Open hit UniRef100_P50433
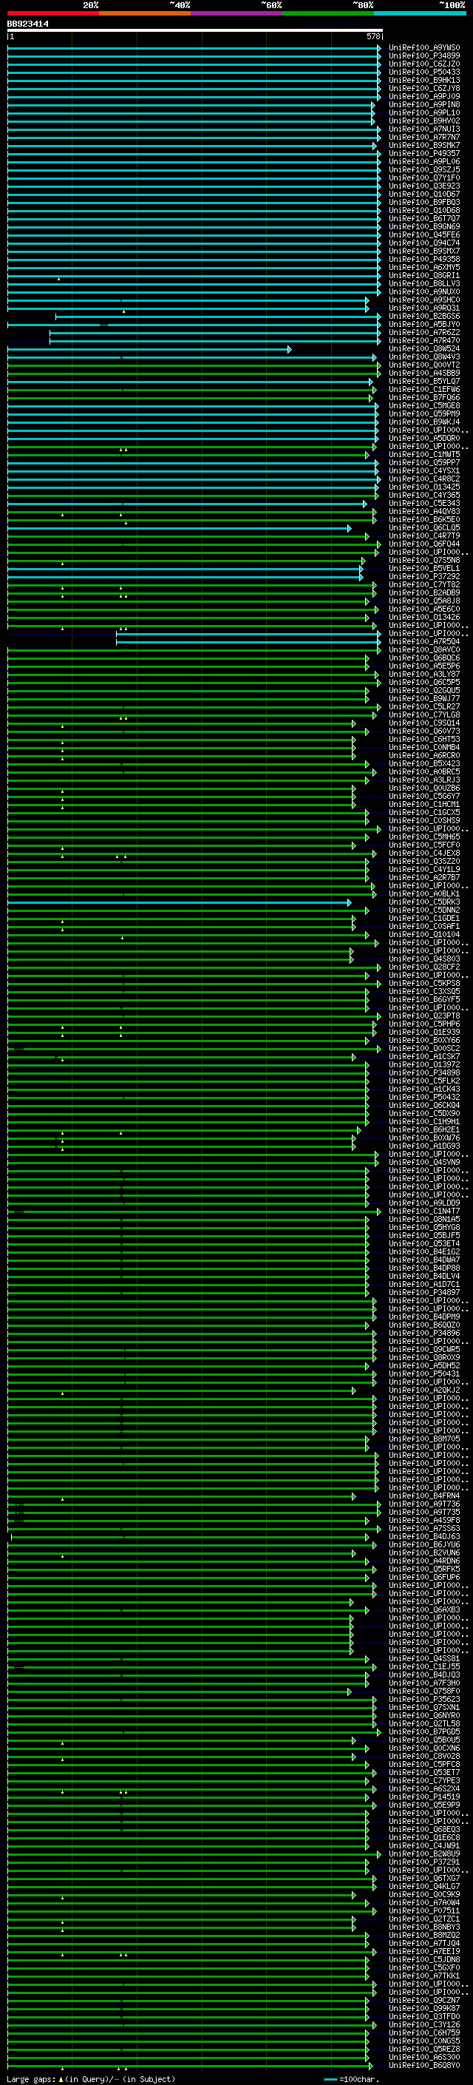The width and height of the screenshot is (473, 2085). [423, 72]
